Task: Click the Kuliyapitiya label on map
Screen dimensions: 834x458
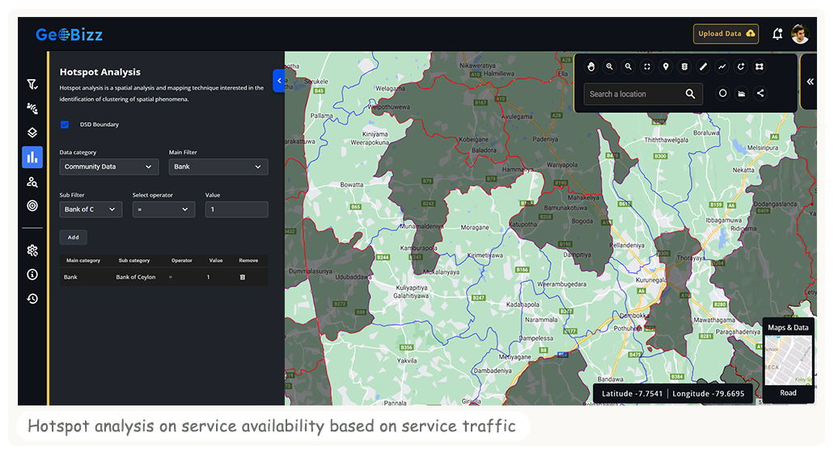Action: click(412, 288)
